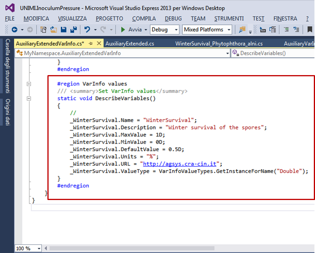This screenshot has height=253, width=315.
Task: Click the grayed navigate forward arrow
Action: point(30,30)
